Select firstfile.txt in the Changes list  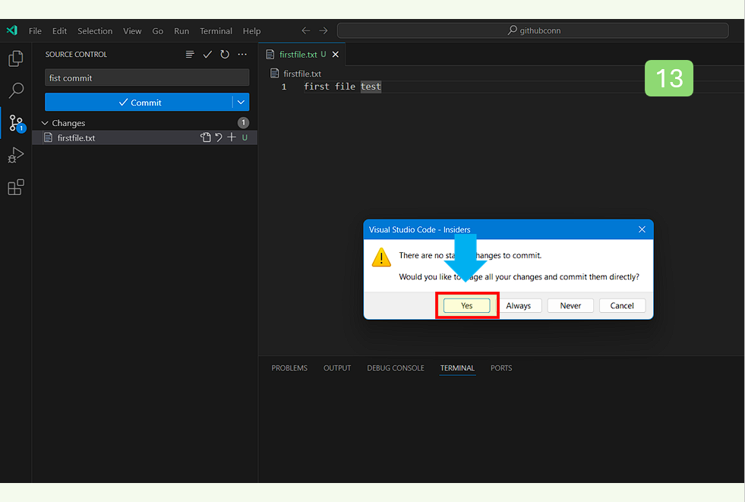point(145,137)
